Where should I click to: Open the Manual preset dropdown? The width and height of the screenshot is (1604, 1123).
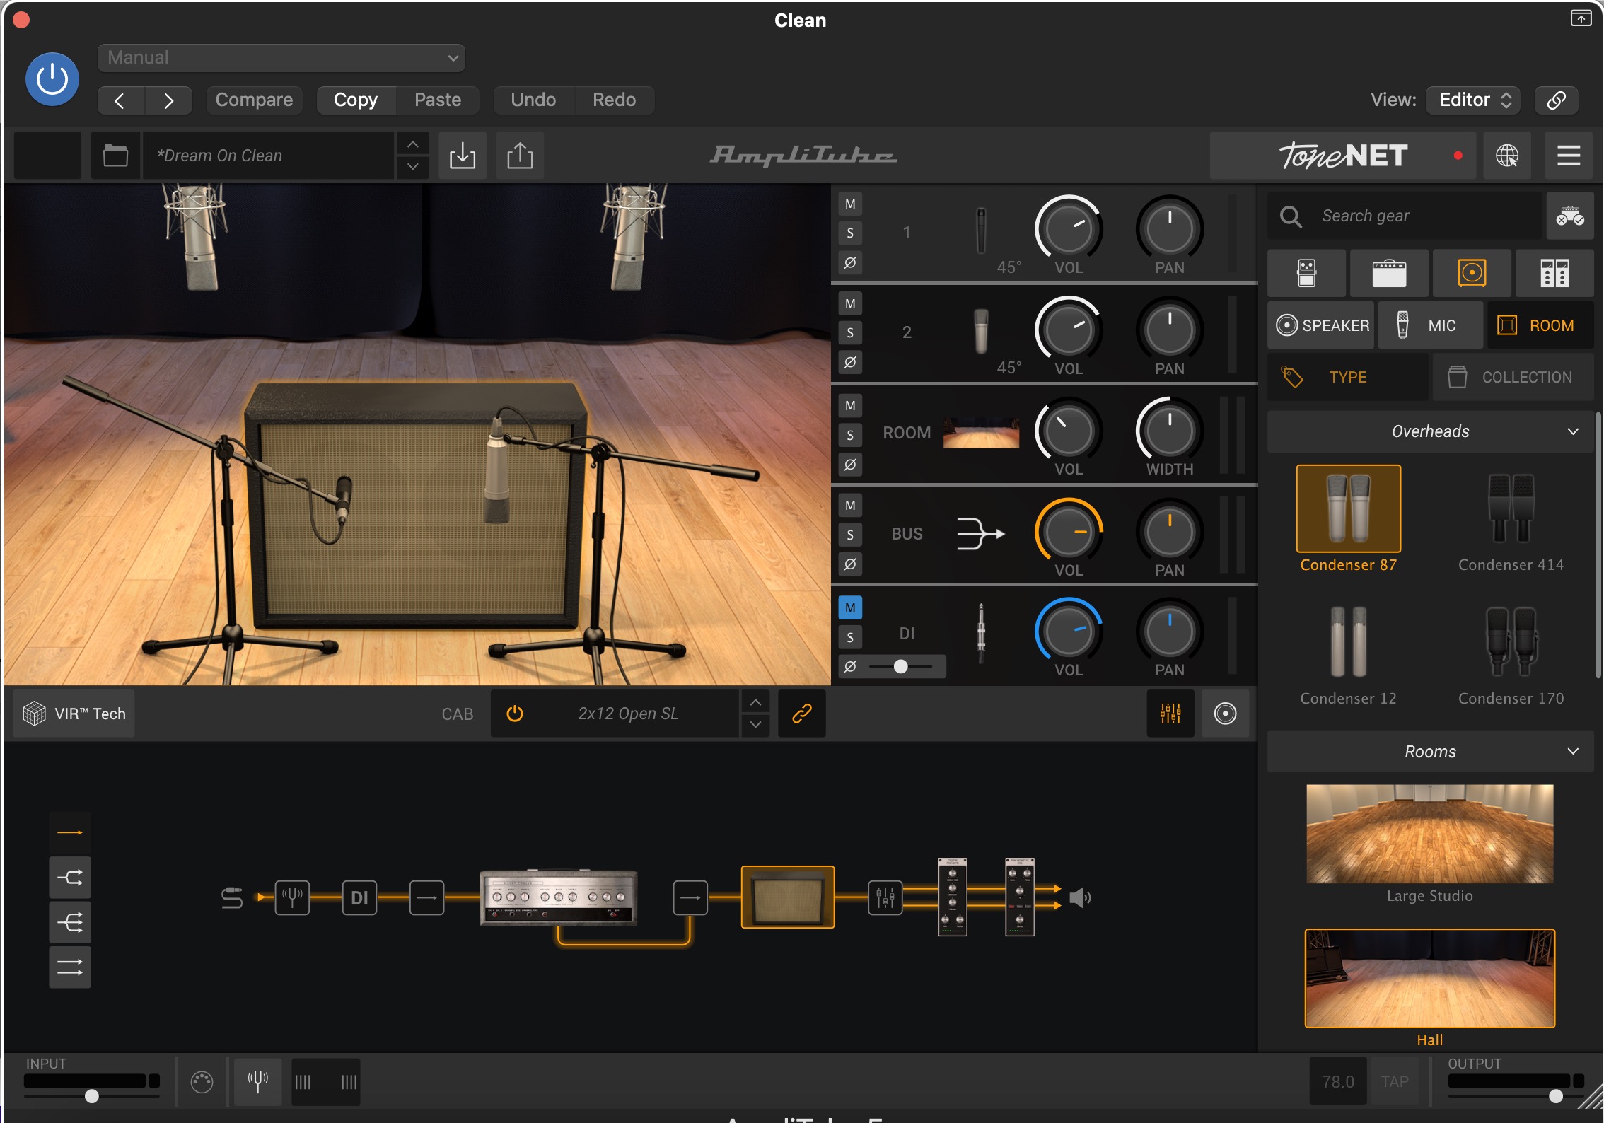coord(281,58)
